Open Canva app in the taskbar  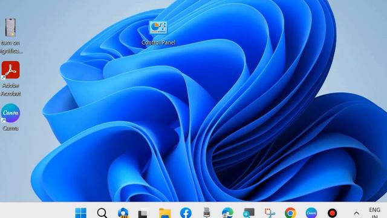click(x=311, y=213)
